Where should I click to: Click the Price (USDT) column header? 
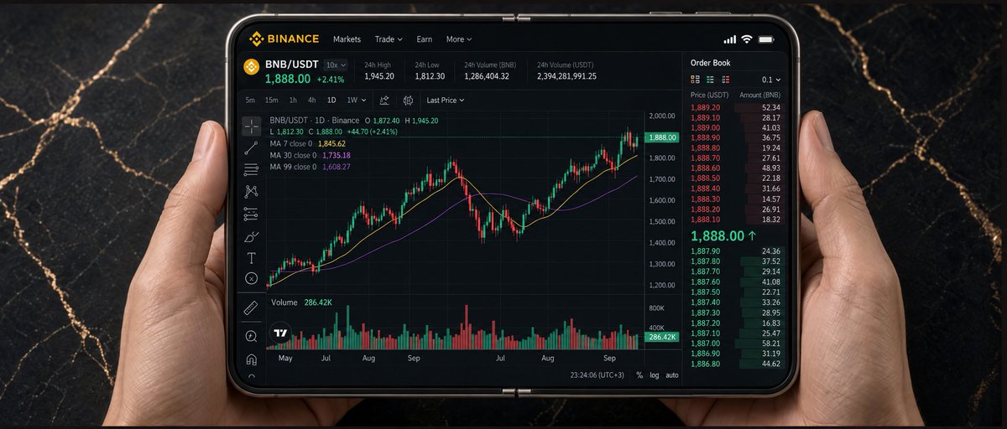coord(709,95)
